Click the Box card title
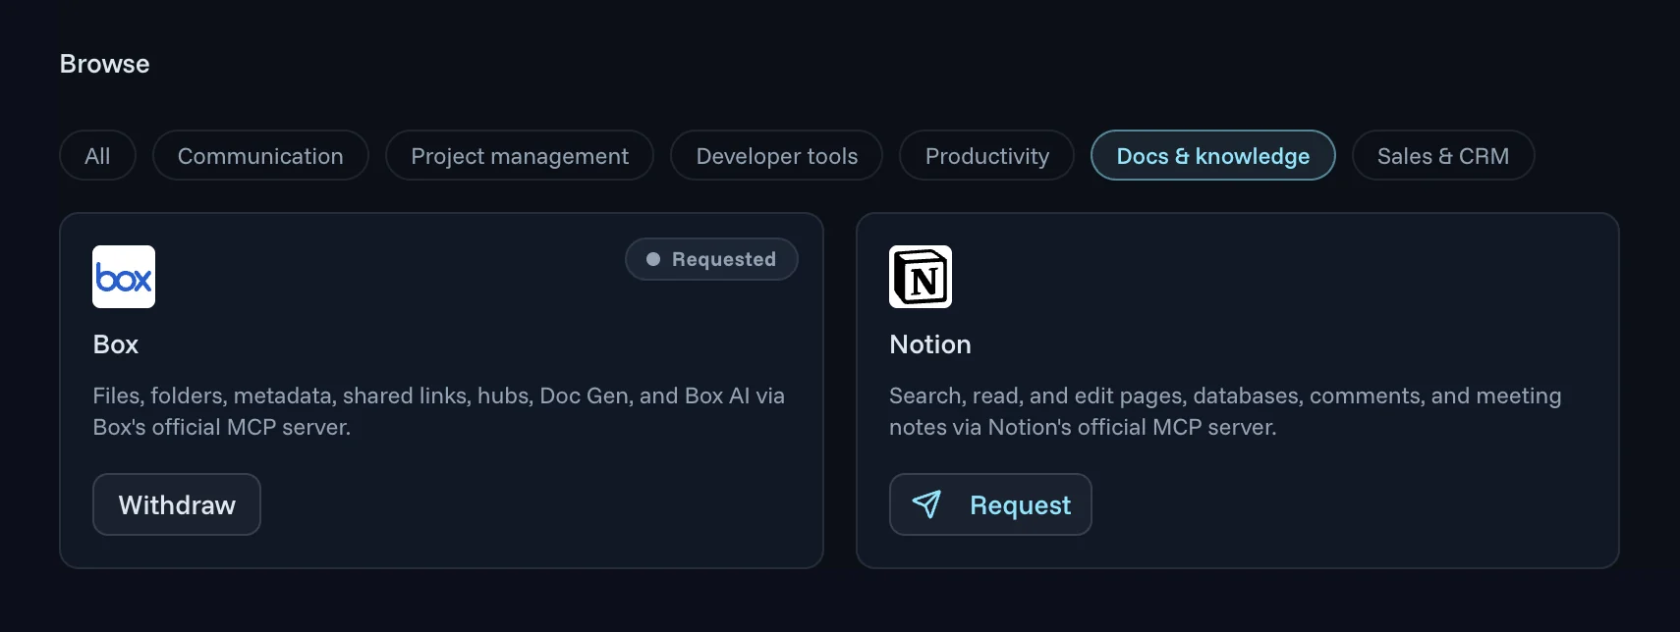Screen dimensions: 1680x632 (x=116, y=344)
